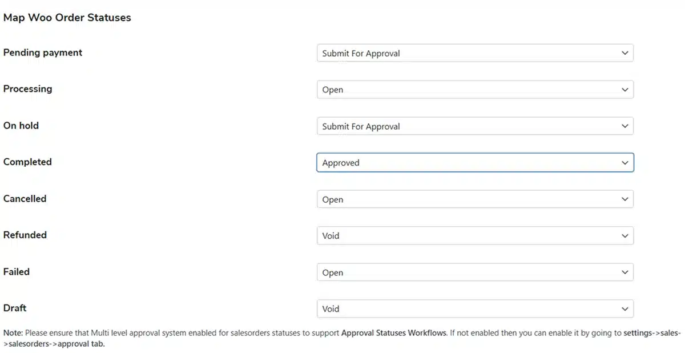
Task: Open the Refunded status dropdown
Action: click(x=475, y=235)
